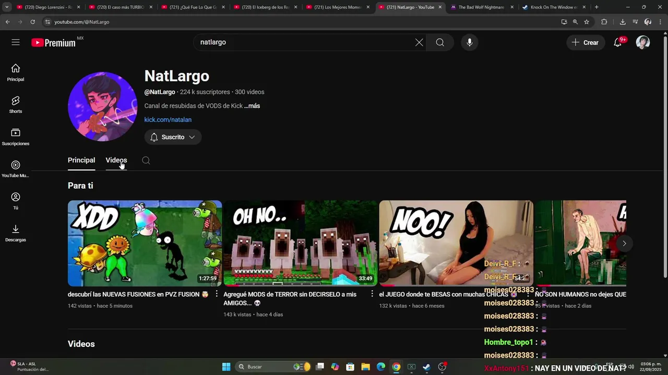Click the @NatLargo channel handle

tap(160, 92)
